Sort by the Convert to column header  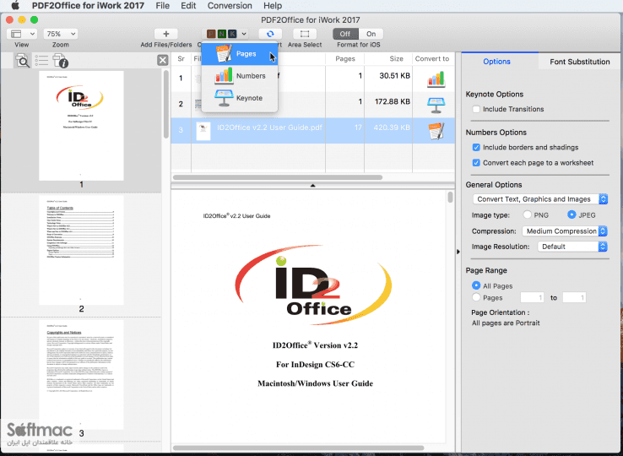pos(432,59)
